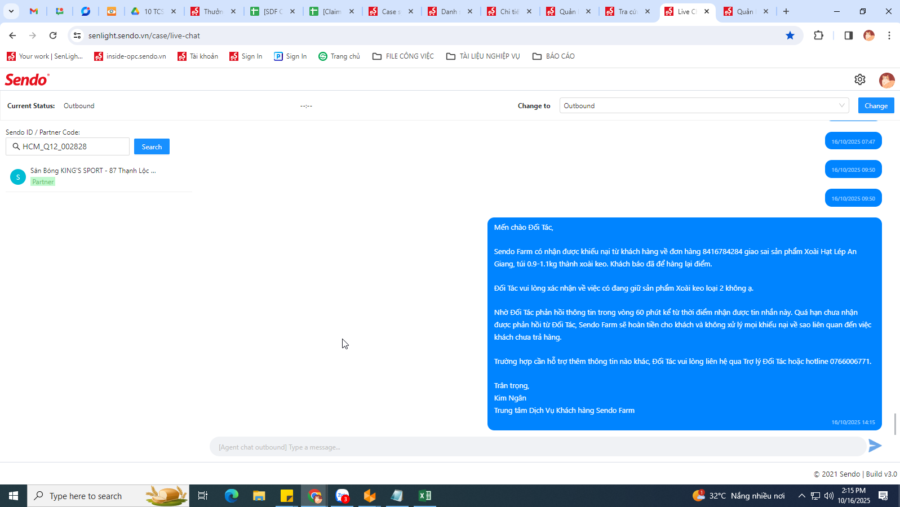Open inside-opc.sendo.vn bookmark
The height and width of the screenshot is (507, 900).
(x=130, y=56)
